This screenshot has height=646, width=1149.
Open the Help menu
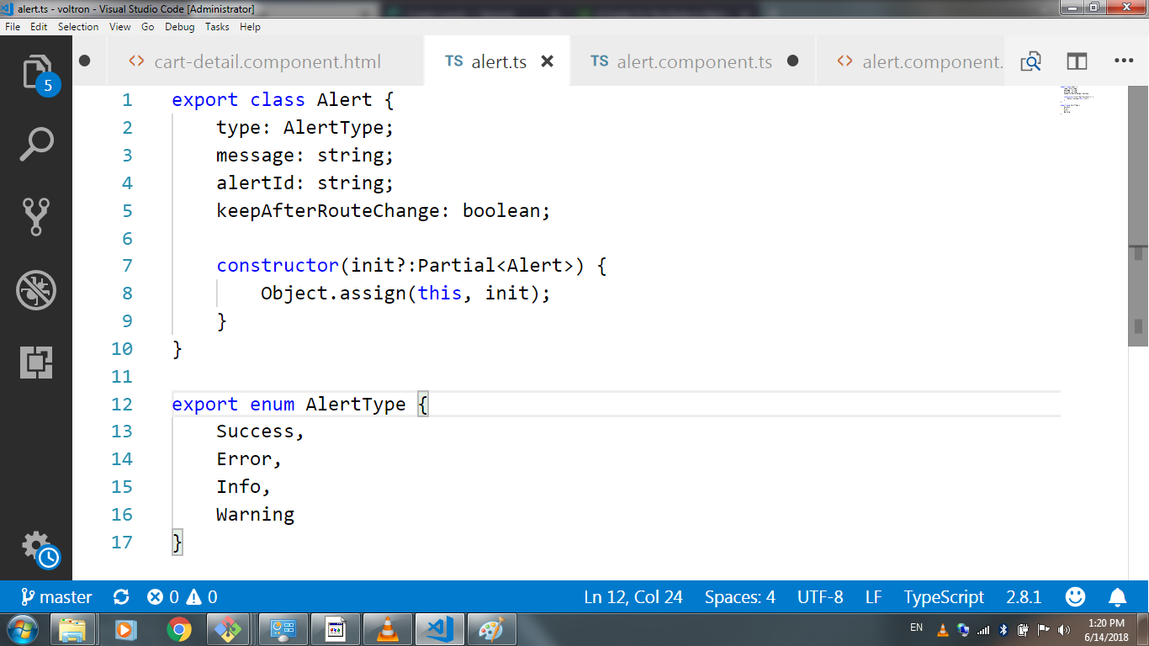[x=250, y=27]
